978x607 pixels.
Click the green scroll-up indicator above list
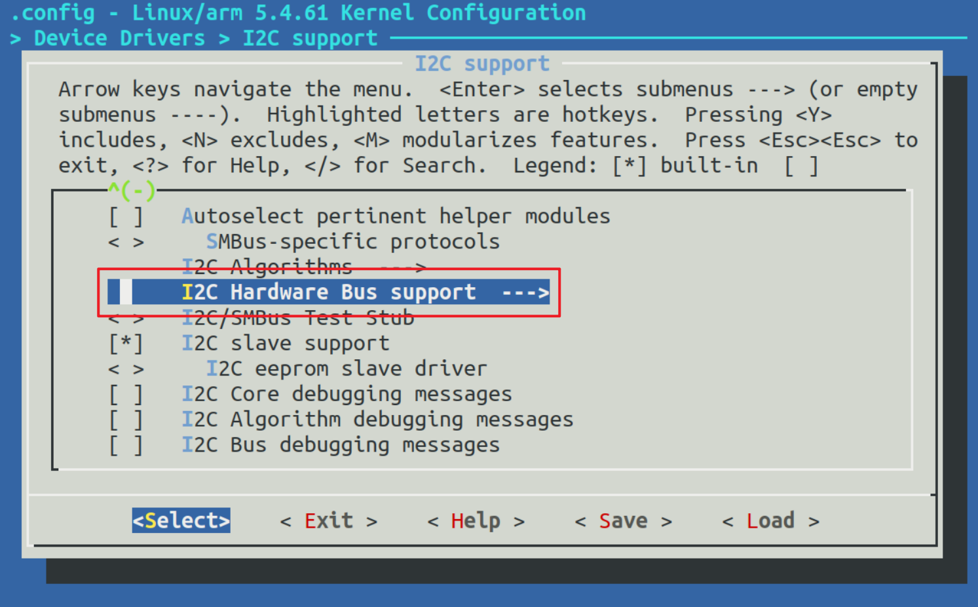(x=132, y=191)
